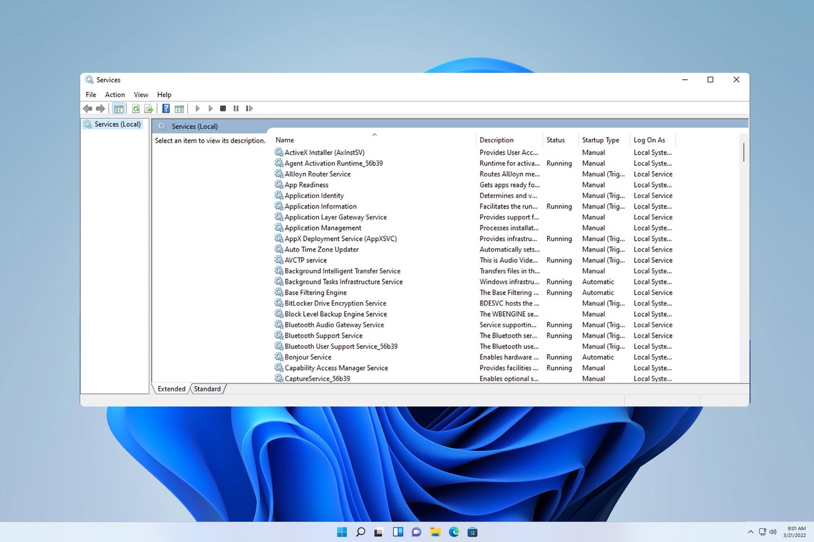Toggle the Show/Hide Action Pane icon
The height and width of the screenshot is (542, 814).
[179, 109]
